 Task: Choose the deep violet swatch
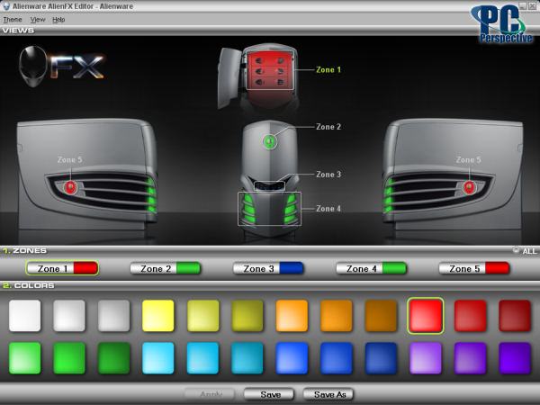515,358
